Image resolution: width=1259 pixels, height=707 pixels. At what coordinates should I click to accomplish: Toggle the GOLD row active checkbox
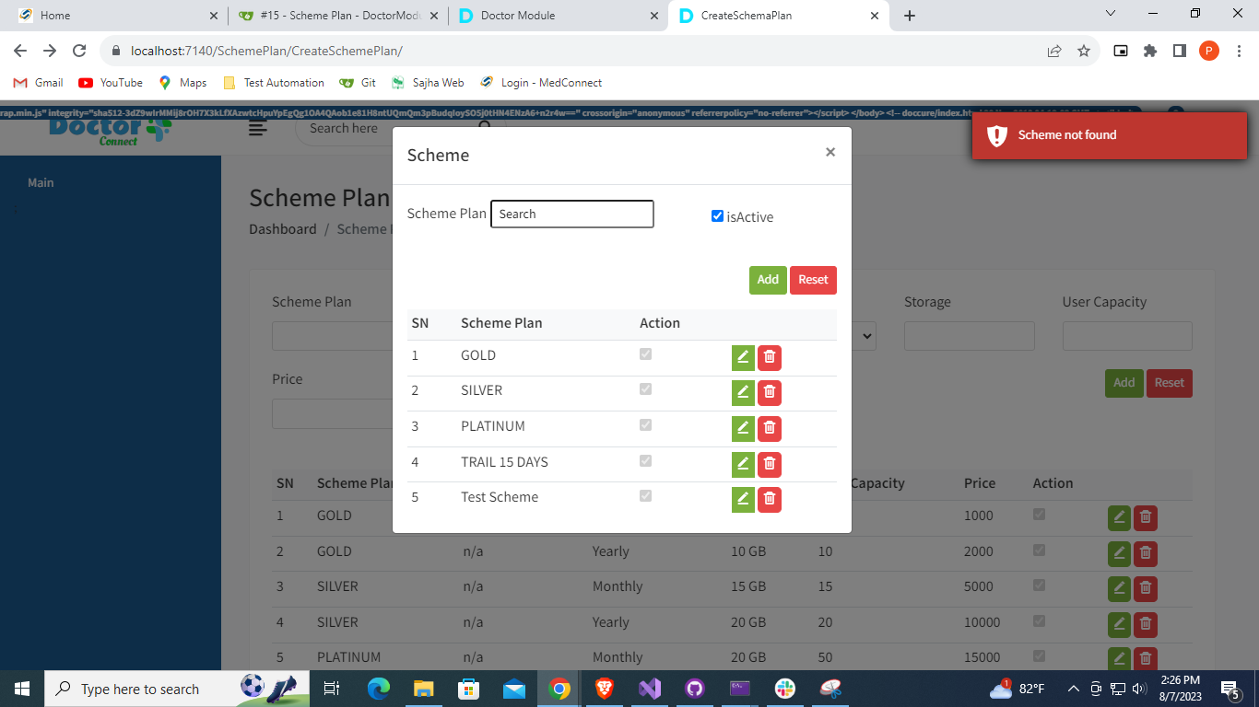pos(645,354)
